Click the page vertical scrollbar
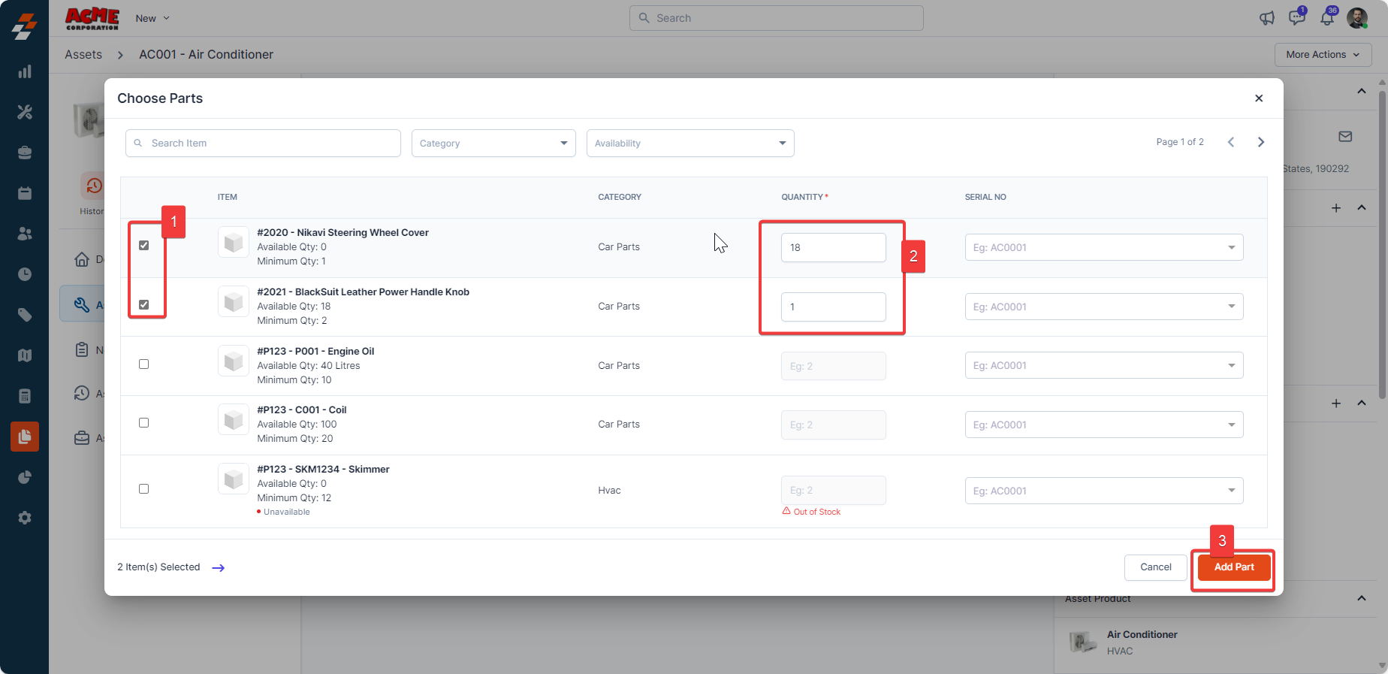Viewport: 1388px width, 674px height. [1382, 245]
